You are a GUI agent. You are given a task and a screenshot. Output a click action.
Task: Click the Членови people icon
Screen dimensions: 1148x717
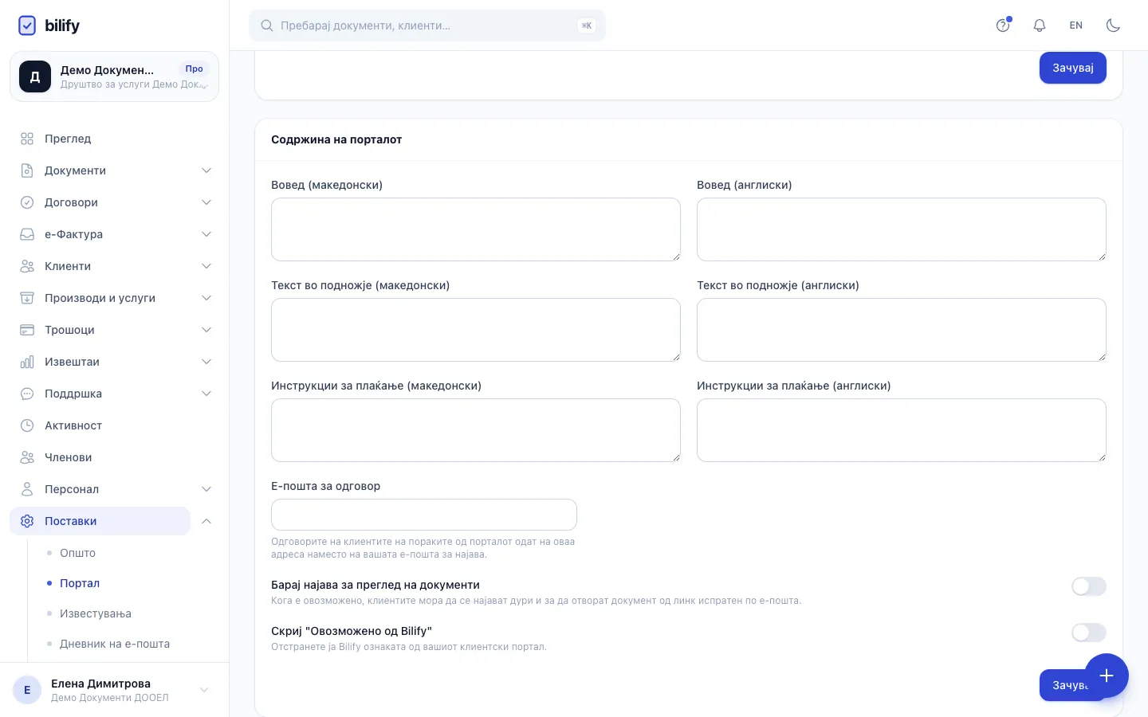tap(27, 457)
